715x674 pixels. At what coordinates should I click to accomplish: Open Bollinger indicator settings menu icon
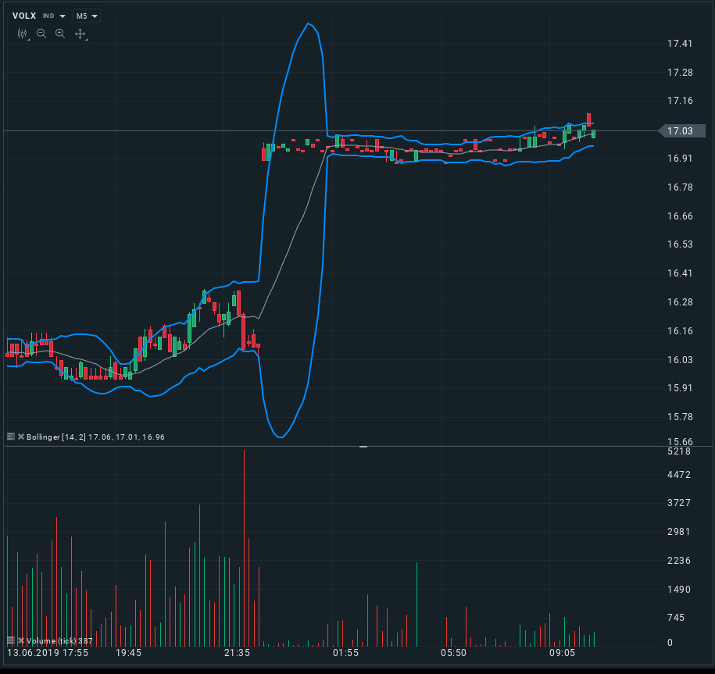(11, 437)
